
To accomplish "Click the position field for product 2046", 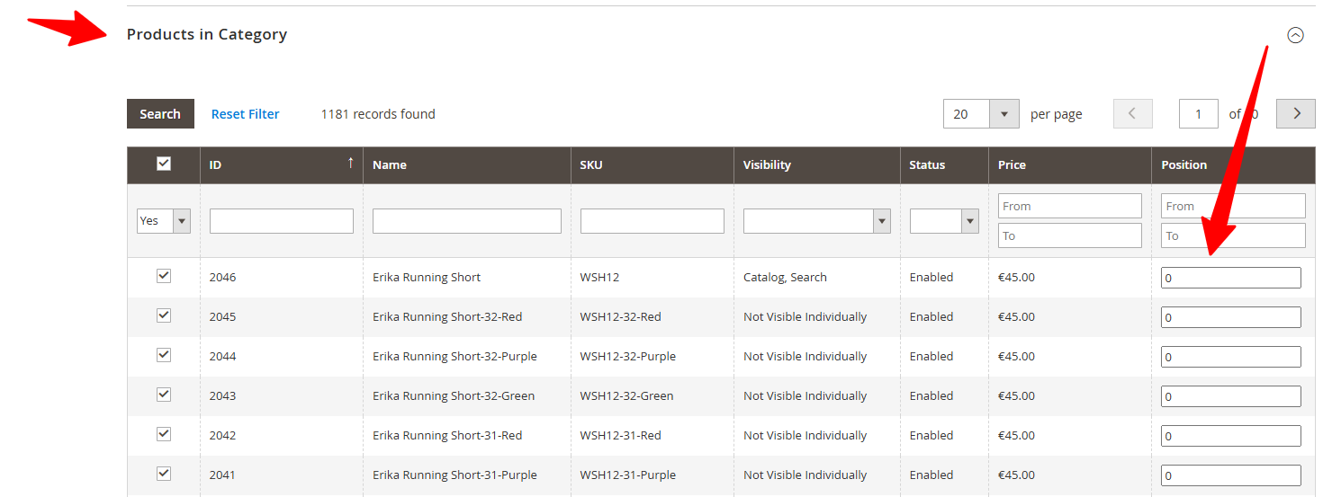I will 1230,278.
